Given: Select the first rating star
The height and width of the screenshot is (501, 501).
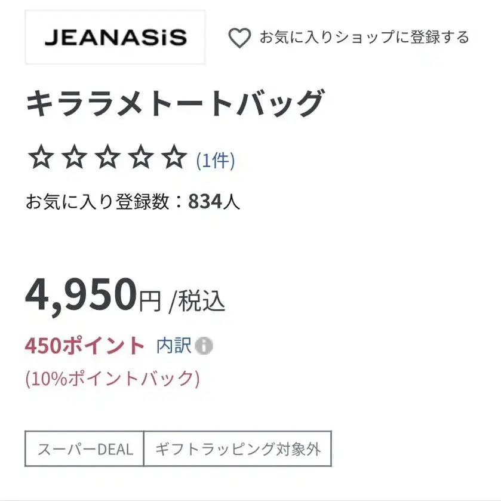Looking at the screenshot, I should [41, 156].
